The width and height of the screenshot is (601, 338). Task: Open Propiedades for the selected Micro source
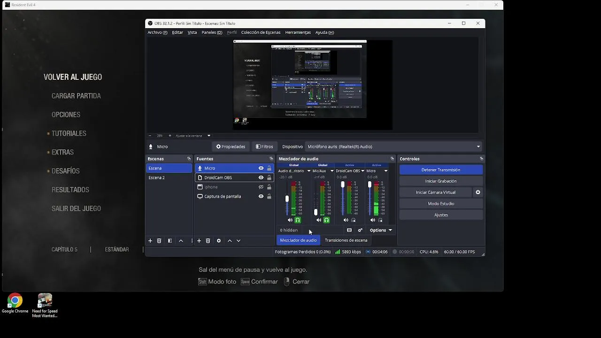(231, 146)
